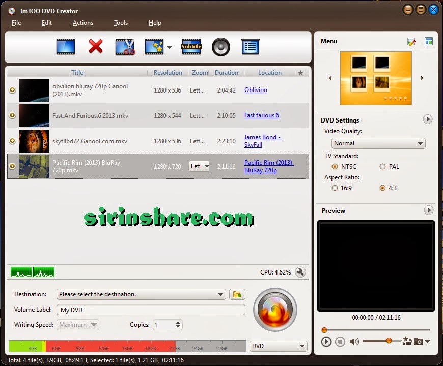Click the skyfllbd72 video thumbnail
Image resolution: width=443 pixels, height=366 pixels.
point(34,141)
